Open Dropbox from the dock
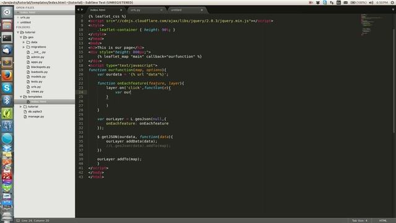Viewport: 396px width, 223px height. pos(7,149)
